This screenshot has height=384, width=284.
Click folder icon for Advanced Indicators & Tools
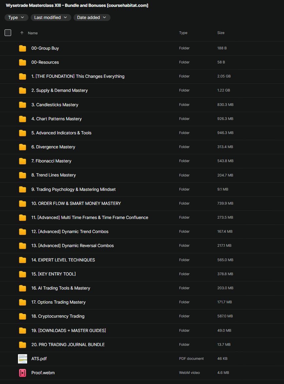(x=23, y=133)
